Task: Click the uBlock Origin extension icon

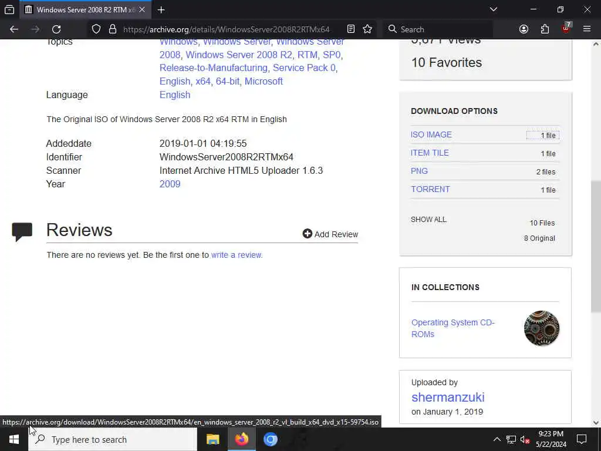Action: (566, 28)
